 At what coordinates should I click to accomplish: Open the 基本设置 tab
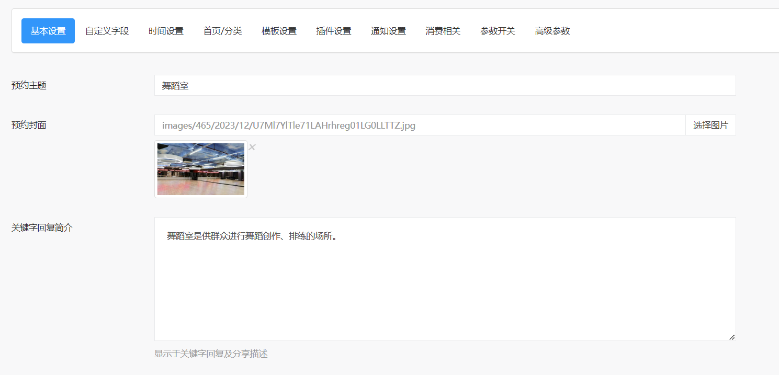pos(48,31)
